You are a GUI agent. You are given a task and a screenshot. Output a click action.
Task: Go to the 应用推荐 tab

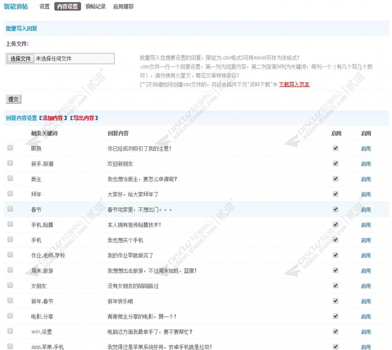tap(124, 6)
